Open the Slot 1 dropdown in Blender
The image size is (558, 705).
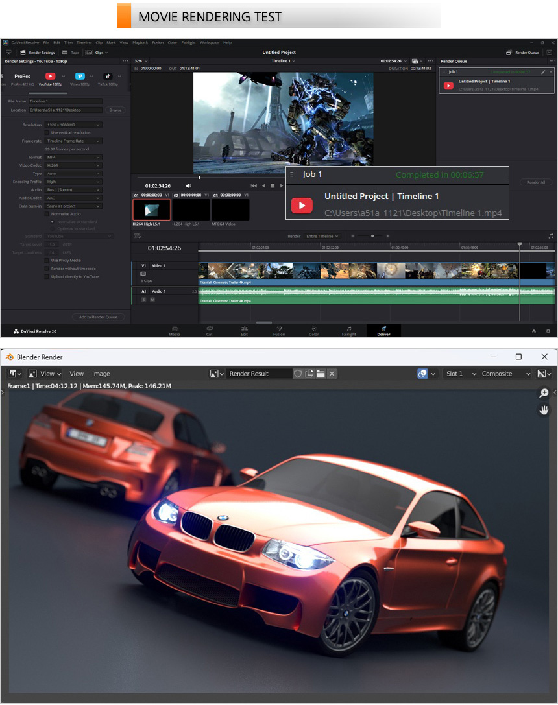tap(460, 374)
